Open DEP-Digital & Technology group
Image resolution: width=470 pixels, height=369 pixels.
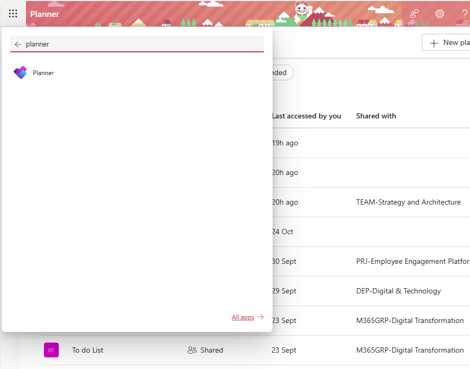pyautogui.click(x=399, y=291)
